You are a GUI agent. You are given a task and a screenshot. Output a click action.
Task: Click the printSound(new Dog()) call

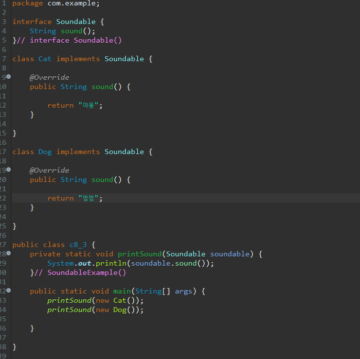point(95,310)
